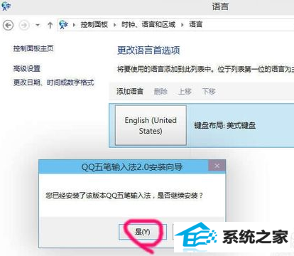
Task: Click the language icon in address bar
Action: [x=64, y=25]
